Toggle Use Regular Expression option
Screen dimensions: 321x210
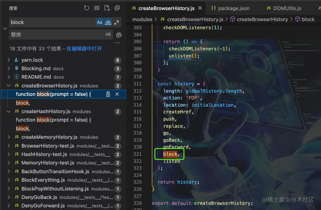[x=117, y=22]
